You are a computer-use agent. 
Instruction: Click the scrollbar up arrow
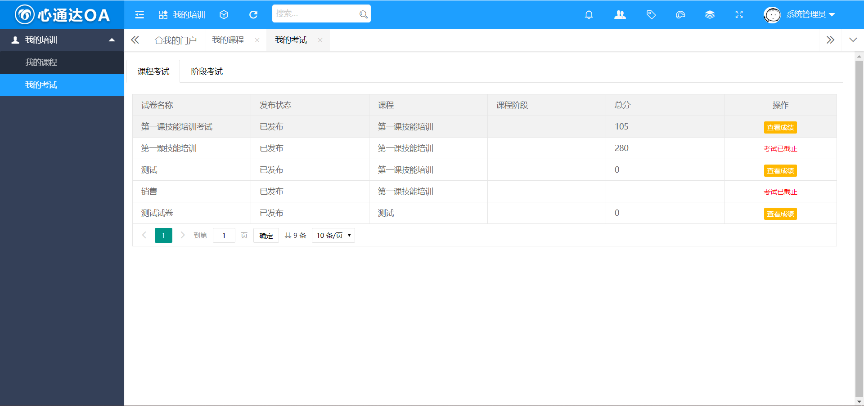point(859,56)
